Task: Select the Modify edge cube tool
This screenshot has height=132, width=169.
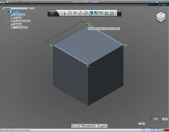Action: [86, 13]
